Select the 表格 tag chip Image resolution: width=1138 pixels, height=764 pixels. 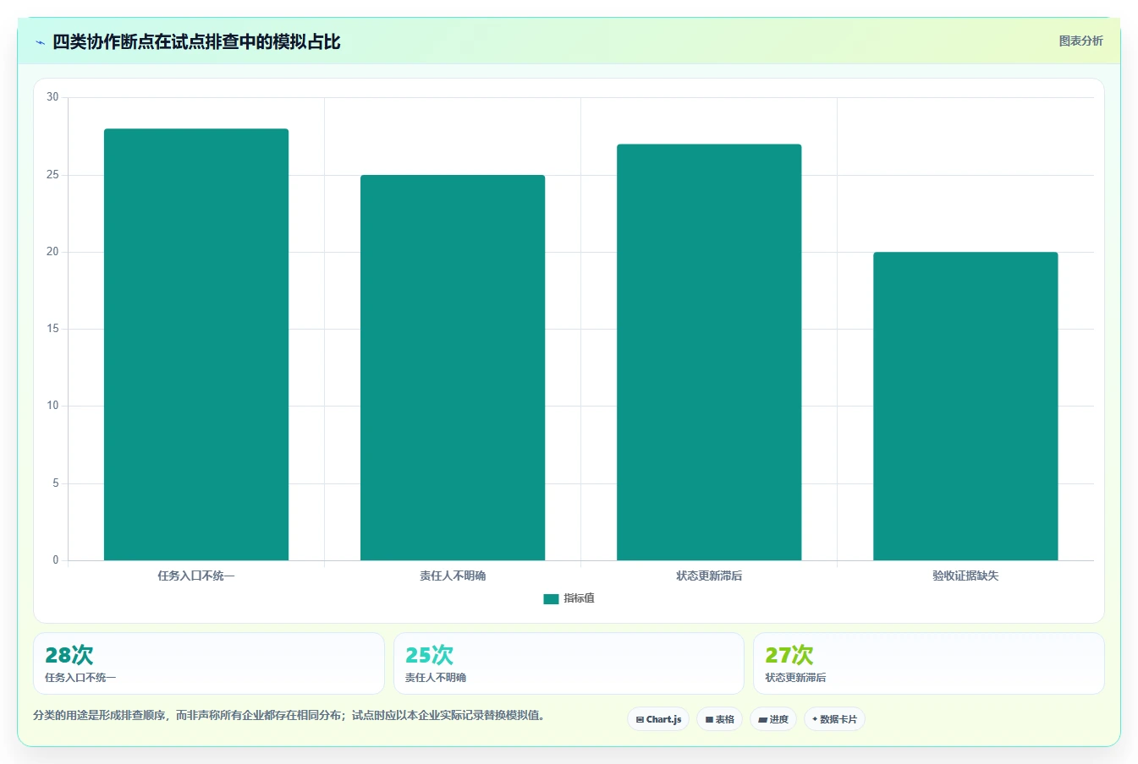click(x=720, y=719)
